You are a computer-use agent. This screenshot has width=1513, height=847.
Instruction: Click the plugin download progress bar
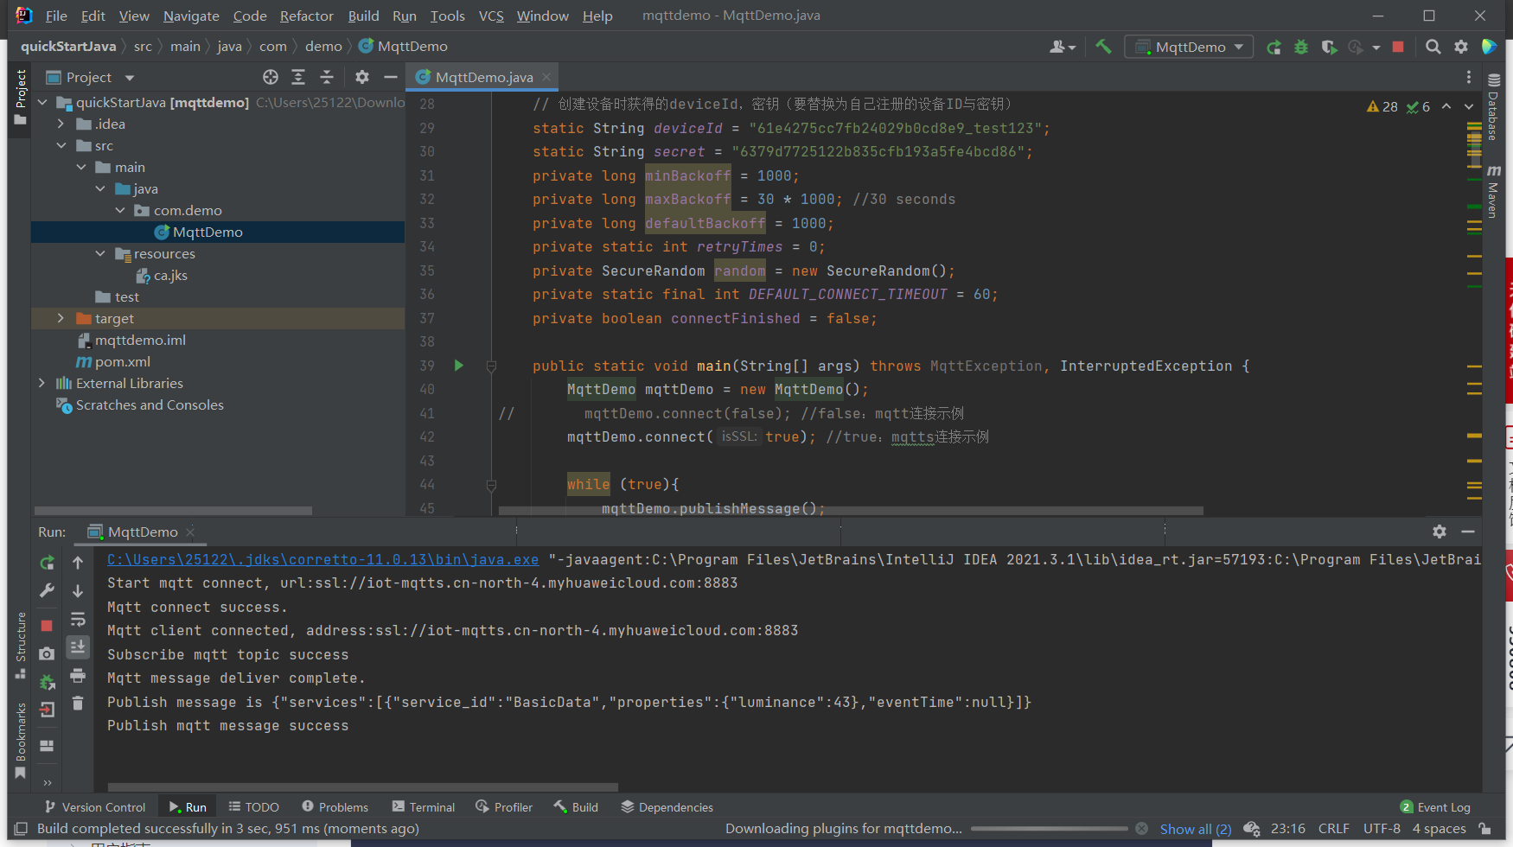pos(1049,829)
